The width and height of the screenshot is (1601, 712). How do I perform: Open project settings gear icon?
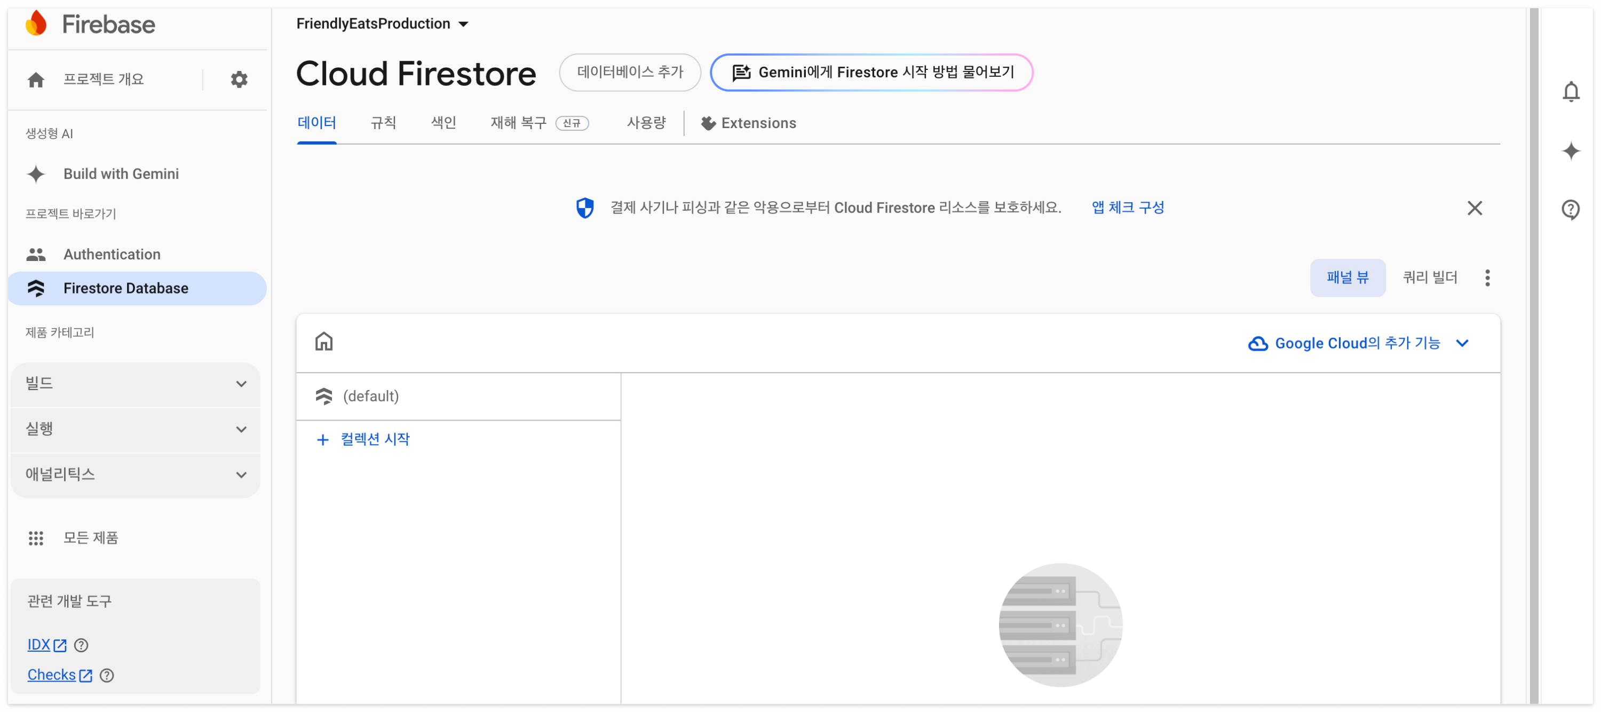(239, 80)
